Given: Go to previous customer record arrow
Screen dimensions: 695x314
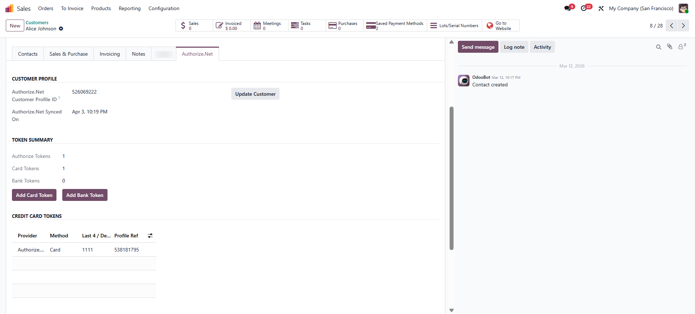Looking at the screenshot, I should coord(671,26).
